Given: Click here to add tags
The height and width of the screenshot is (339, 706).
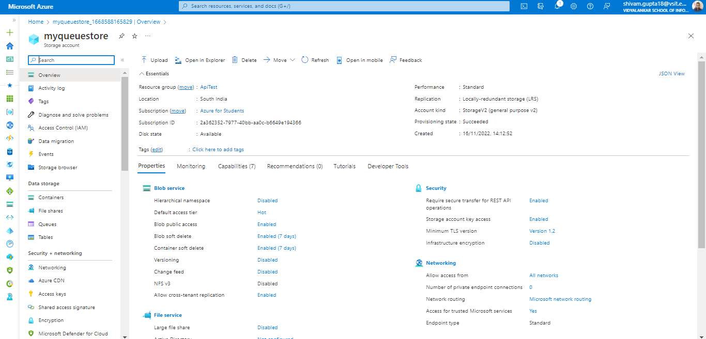Looking at the screenshot, I should tap(218, 150).
